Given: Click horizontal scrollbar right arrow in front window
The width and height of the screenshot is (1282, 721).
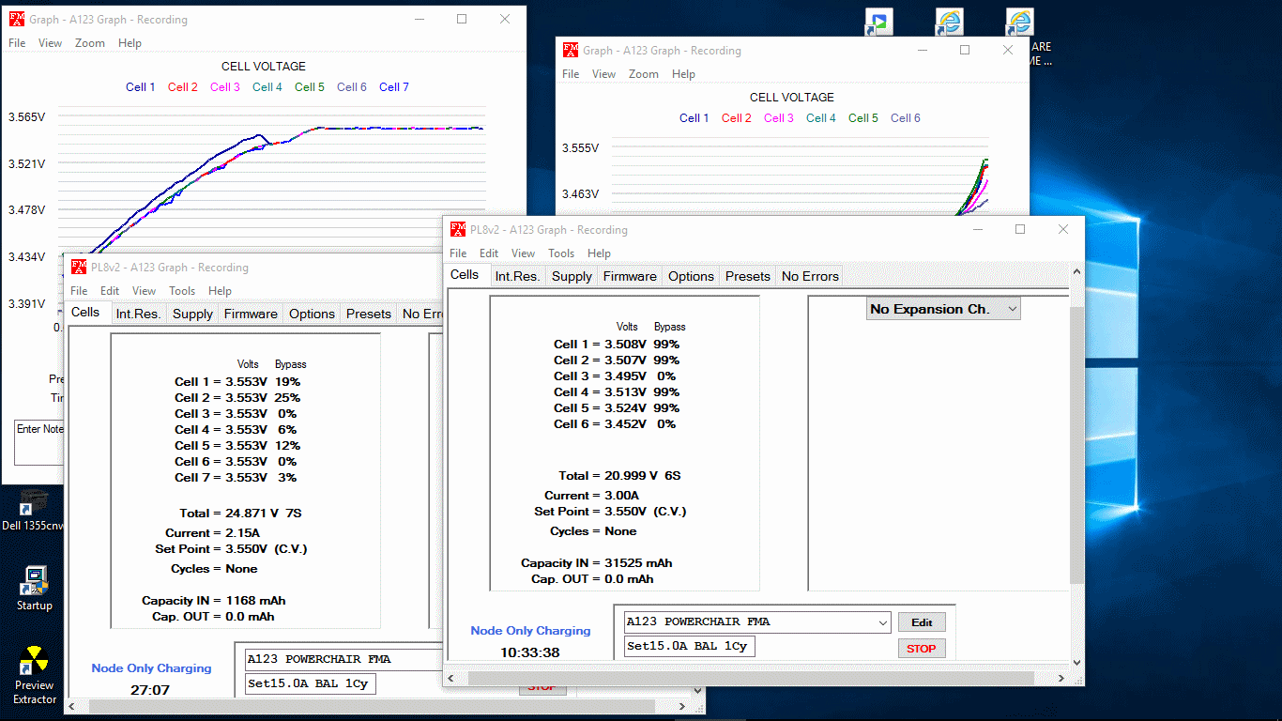Looking at the screenshot, I should [1061, 678].
